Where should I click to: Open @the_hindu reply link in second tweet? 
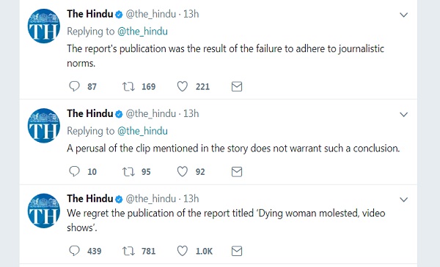pos(142,131)
